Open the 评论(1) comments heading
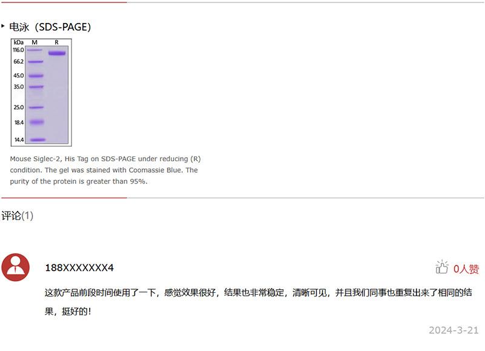The image size is (485, 351). (x=18, y=216)
